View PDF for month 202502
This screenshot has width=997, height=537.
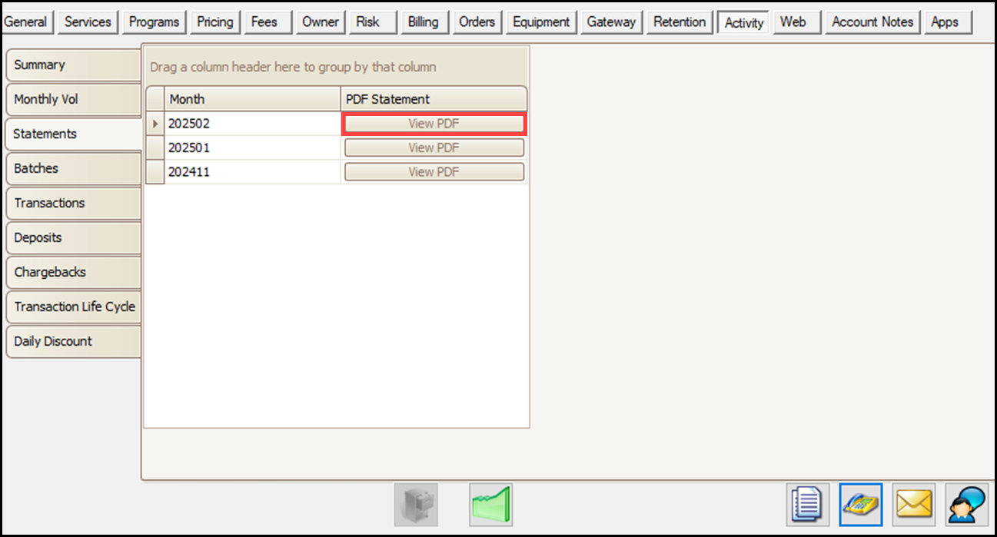click(434, 124)
